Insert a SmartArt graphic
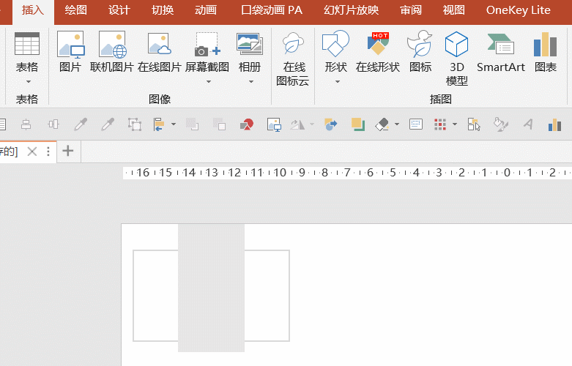Image resolution: width=572 pixels, height=366 pixels. [501, 51]
